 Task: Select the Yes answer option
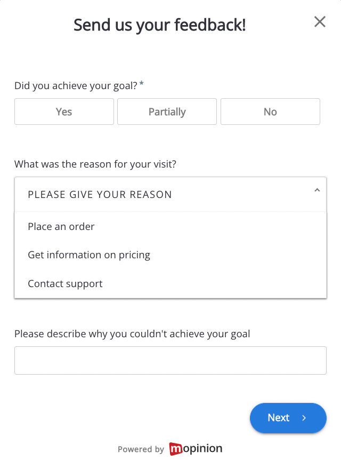[x=64, y=112]
